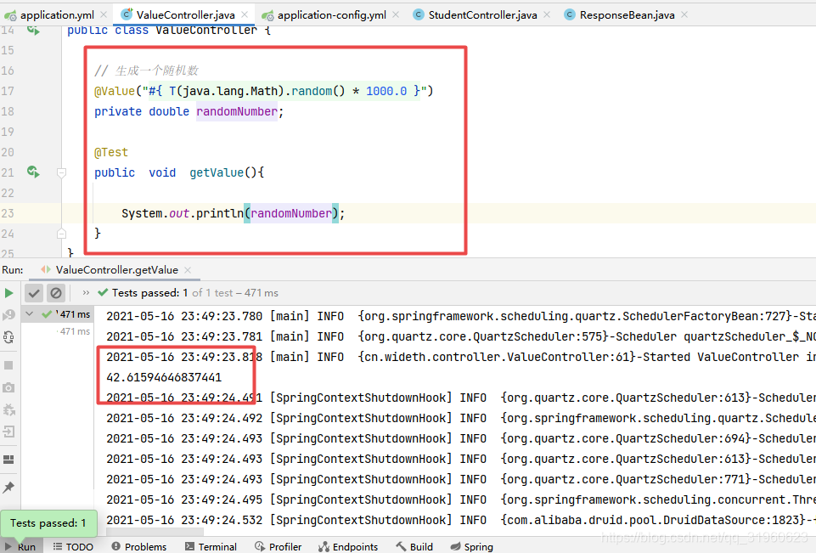The height and width of the screenshot is (553, 816).
Task: Click the @Test annotation on line 20
Action: point(111,152)
